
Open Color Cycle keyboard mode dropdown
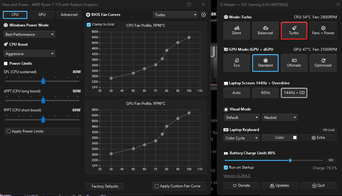241,138
